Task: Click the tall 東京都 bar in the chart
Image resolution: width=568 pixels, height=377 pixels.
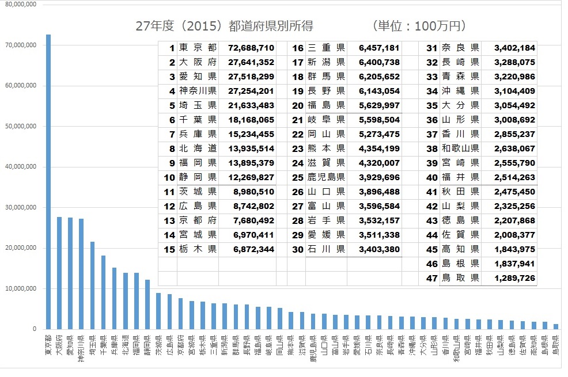Action: 48,182
